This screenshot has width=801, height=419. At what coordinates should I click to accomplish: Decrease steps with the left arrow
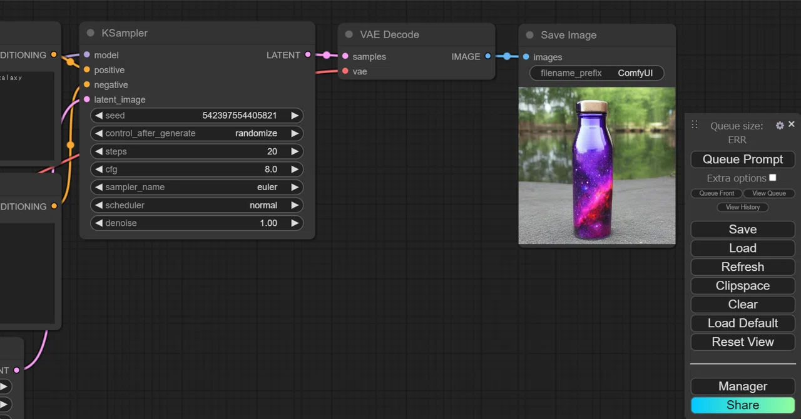coord(98,151)
